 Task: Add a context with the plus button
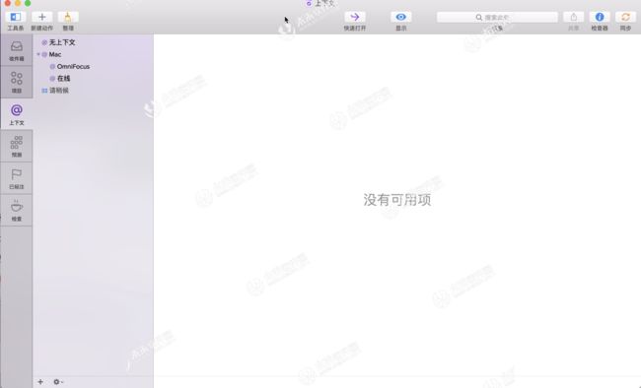click(40, 382)
